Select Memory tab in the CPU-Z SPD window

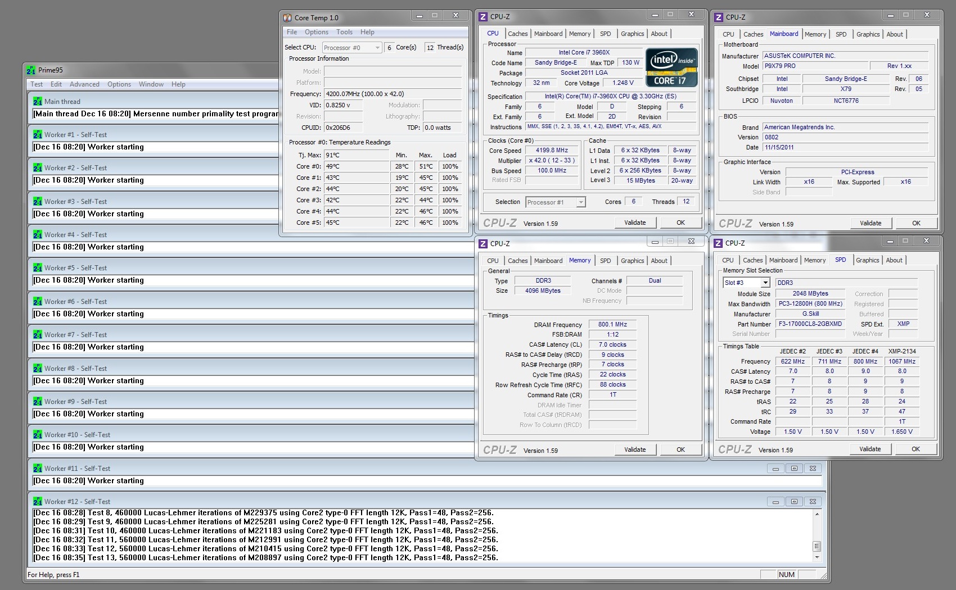[x=815, y=260]
